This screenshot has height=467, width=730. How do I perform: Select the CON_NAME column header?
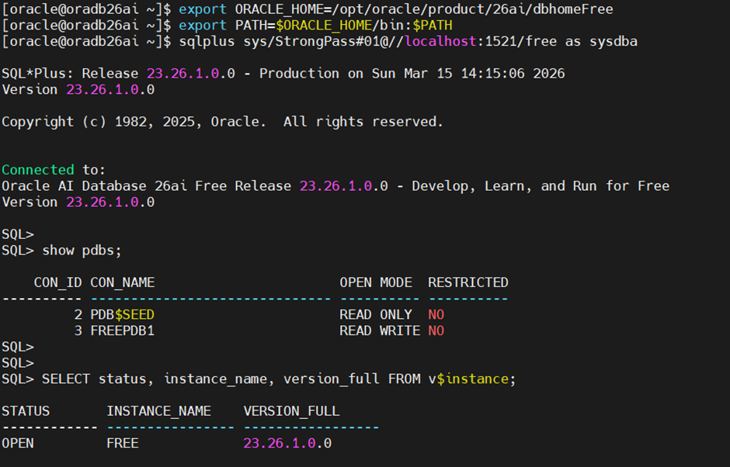point(123,282)
